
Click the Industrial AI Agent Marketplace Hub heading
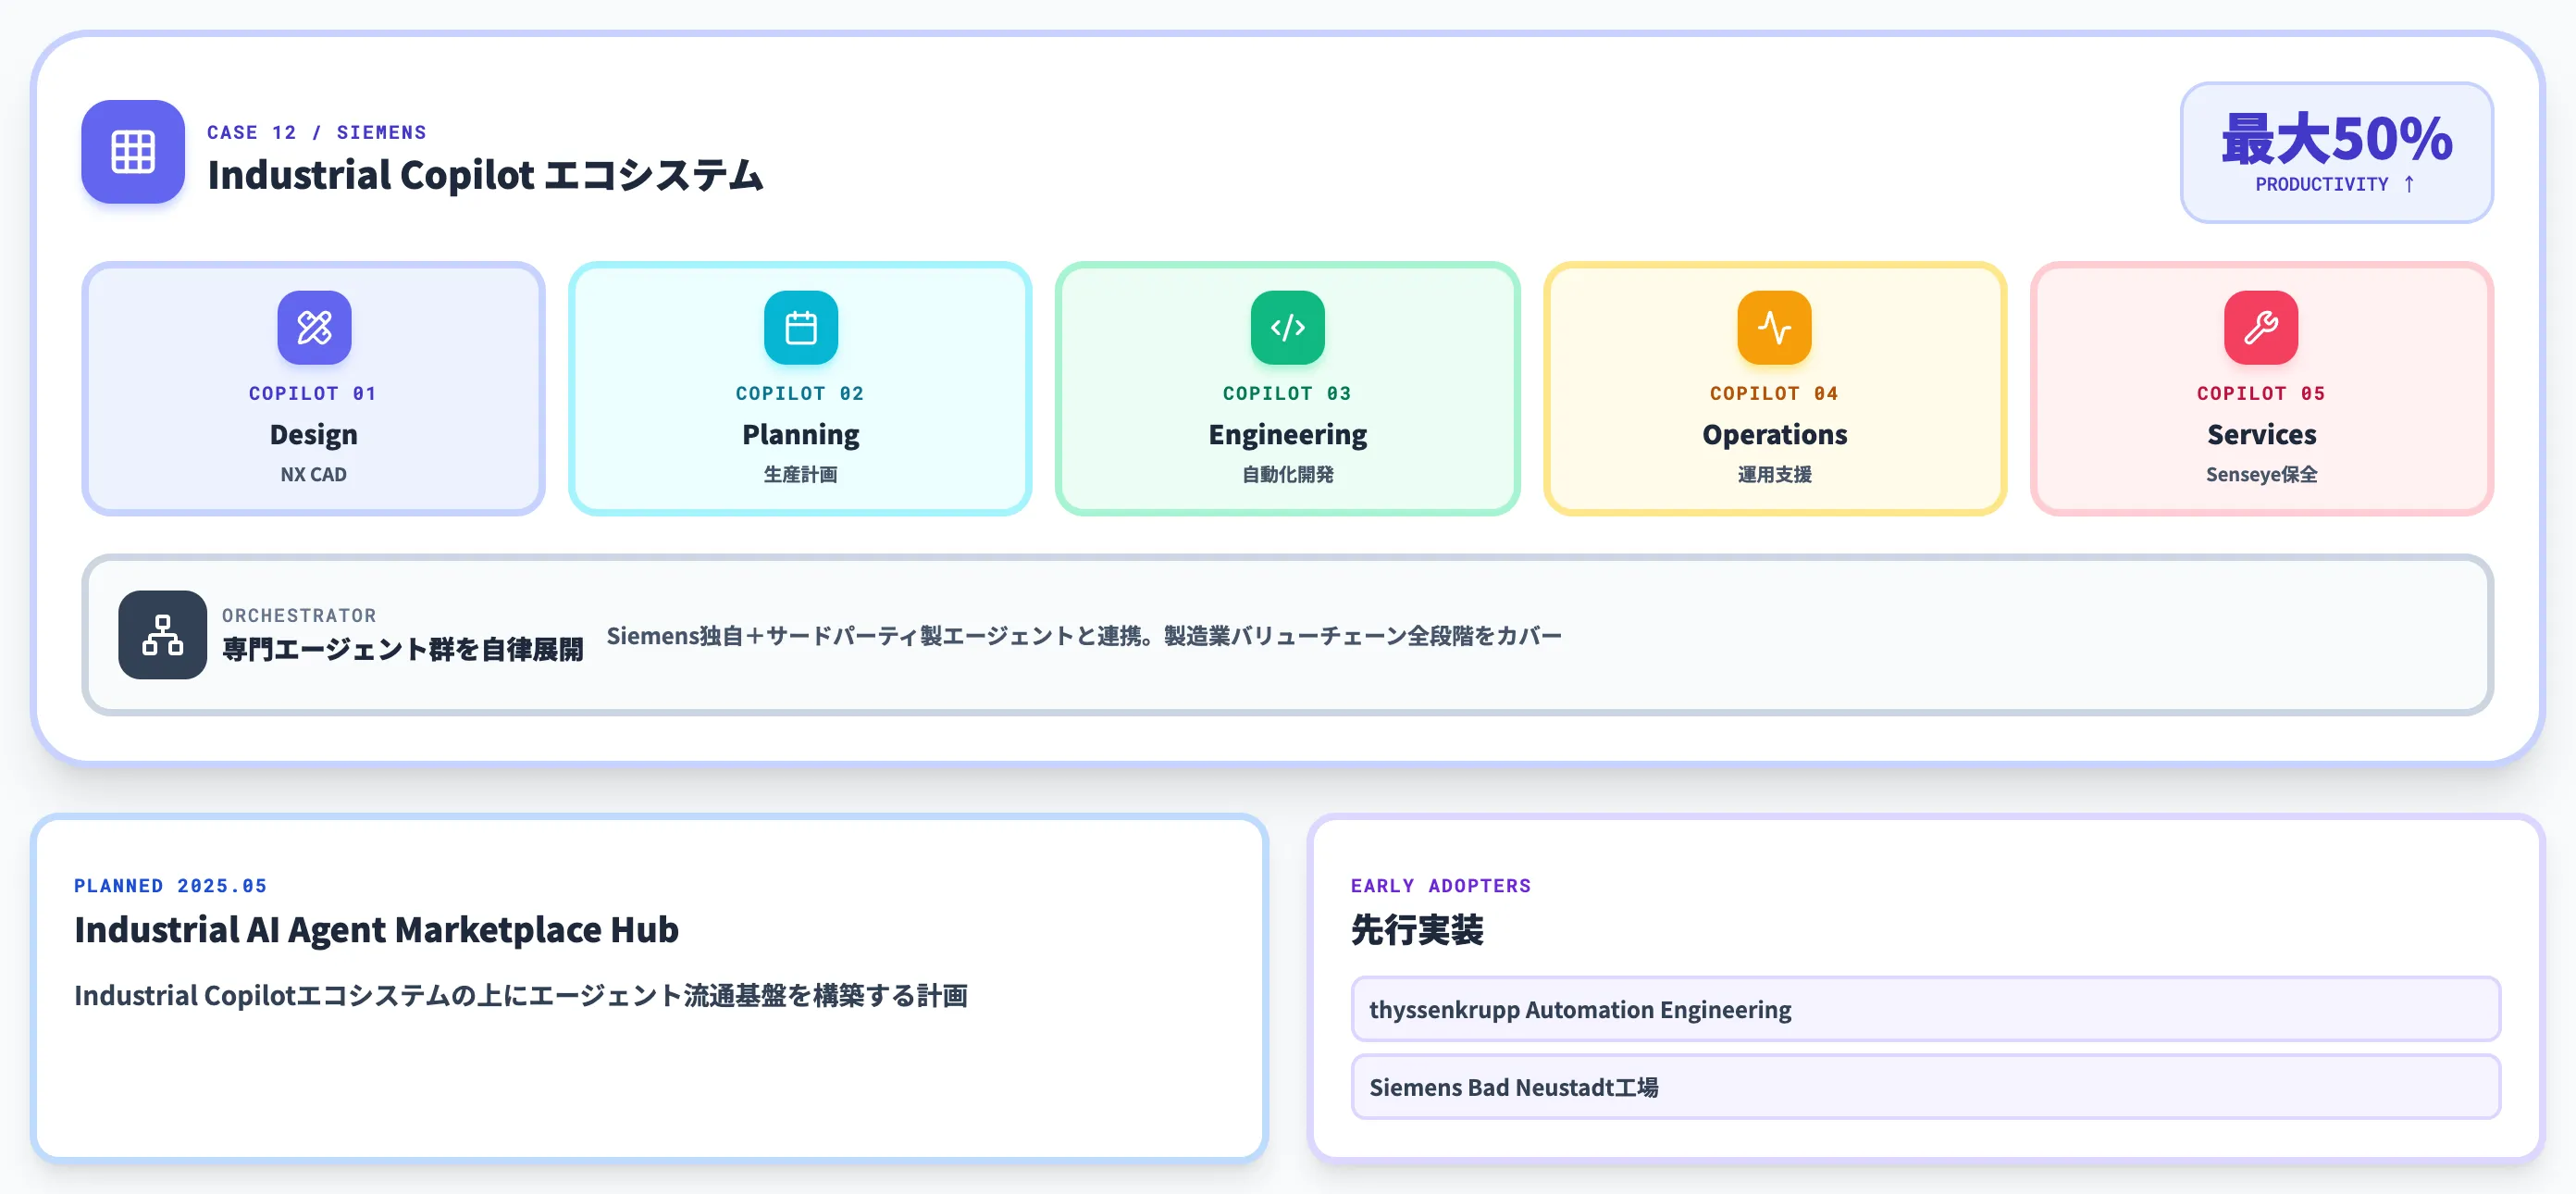click(377, 930)
